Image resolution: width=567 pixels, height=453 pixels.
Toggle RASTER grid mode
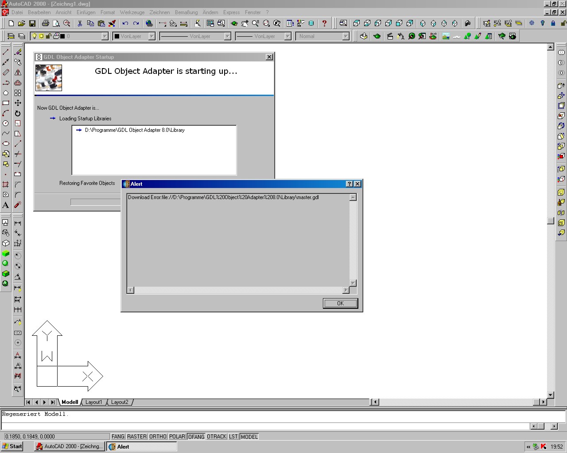tap(137, 437)
